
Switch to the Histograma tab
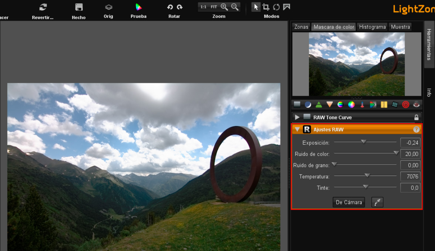(372, 27)
